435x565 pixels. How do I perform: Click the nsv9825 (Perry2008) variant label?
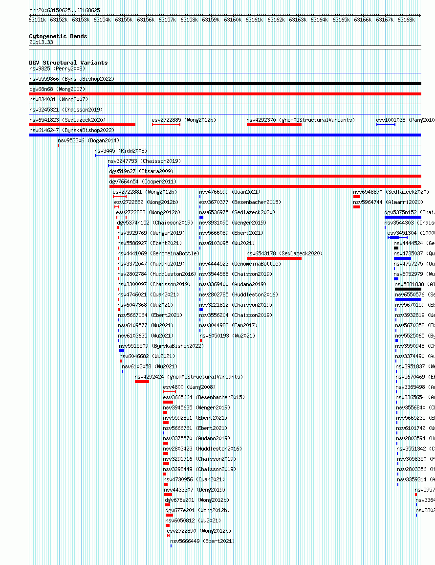click(57, 68)
